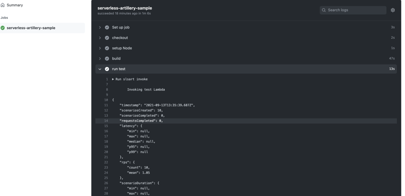The height and width of the screenshot is (196, 405).
Task: Expand the build step chevron
Action: pos(100,58)
